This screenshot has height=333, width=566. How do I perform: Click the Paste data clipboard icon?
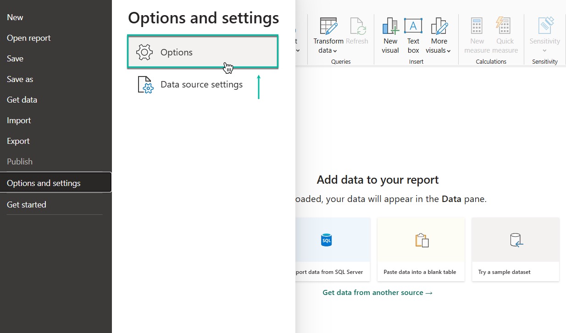tap(421, 240)
